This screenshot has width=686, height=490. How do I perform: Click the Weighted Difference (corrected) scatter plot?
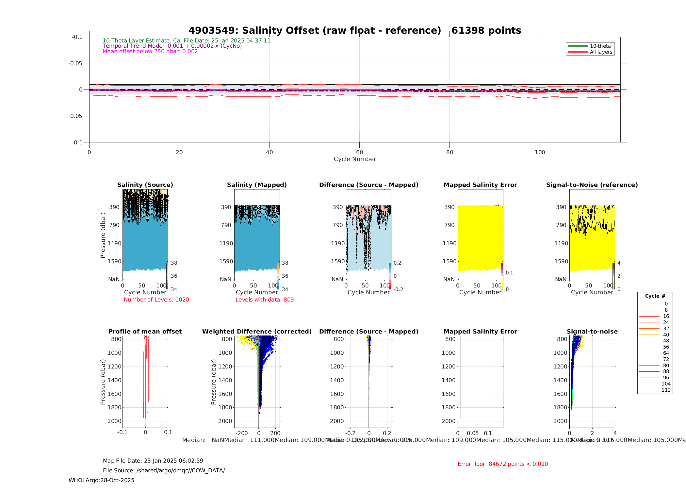(x=257, y=382)
